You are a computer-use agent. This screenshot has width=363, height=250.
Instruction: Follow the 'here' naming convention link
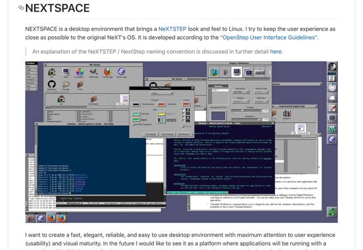coord(276,51)
